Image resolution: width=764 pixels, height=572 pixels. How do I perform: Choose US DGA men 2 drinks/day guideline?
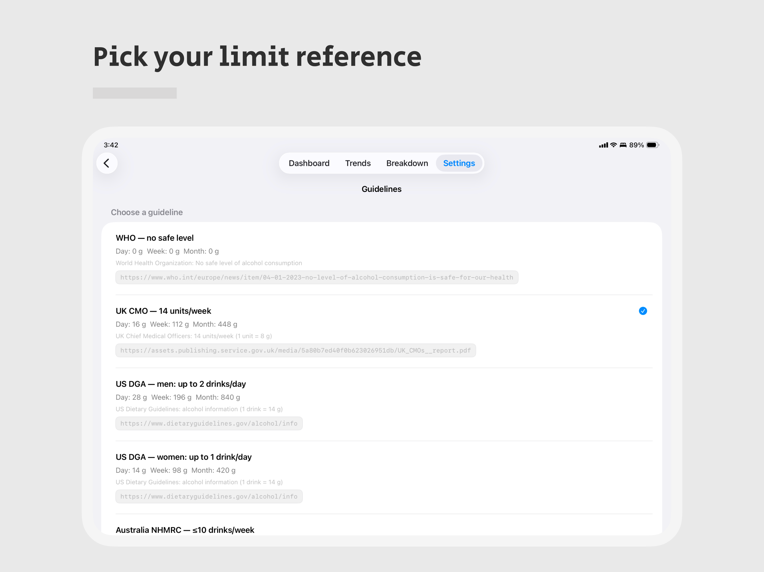pos(381,404)
